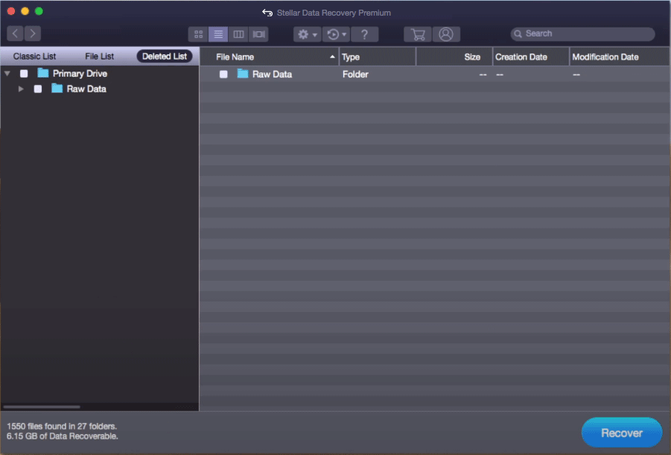671x455 pixels.
Task: Open the help question mark icon
Action: pyautogui.click(x=364, y=34)
